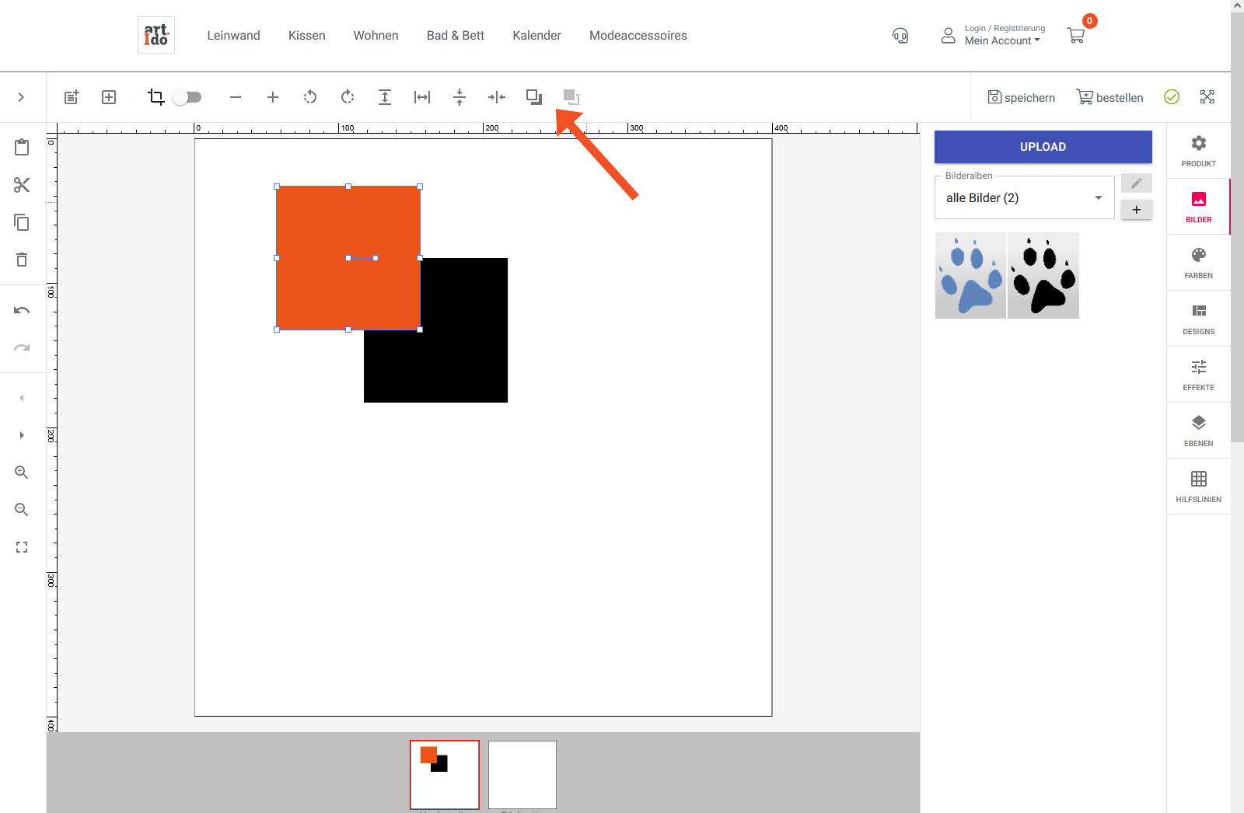Open the FARBEN tab

[x=1198, y=263]
